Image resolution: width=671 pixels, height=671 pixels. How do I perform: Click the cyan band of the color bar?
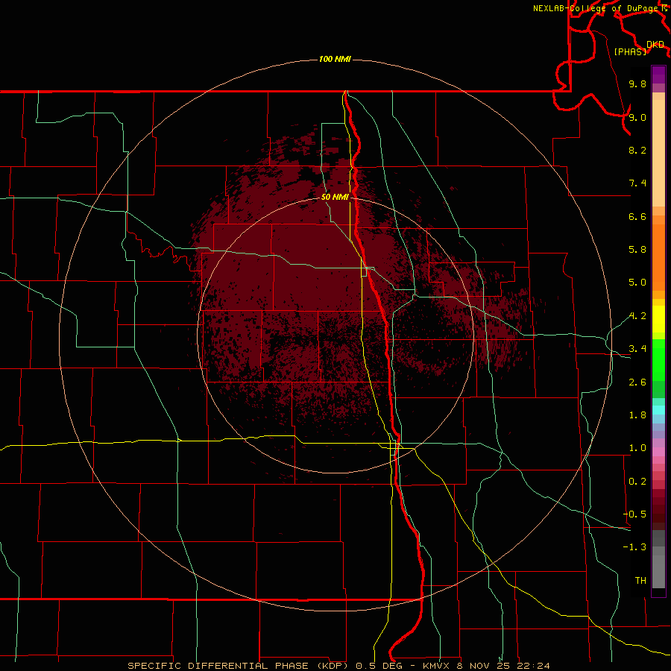(658, 410)
